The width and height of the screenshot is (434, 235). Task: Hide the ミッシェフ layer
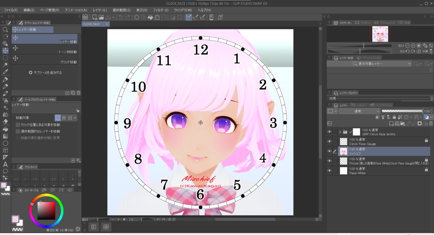pyautogui.click(x=329, y=151)
